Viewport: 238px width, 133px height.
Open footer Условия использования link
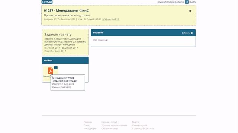(114, 125)
